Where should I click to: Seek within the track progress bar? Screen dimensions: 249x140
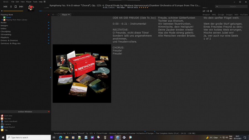[x=120, y=11]
